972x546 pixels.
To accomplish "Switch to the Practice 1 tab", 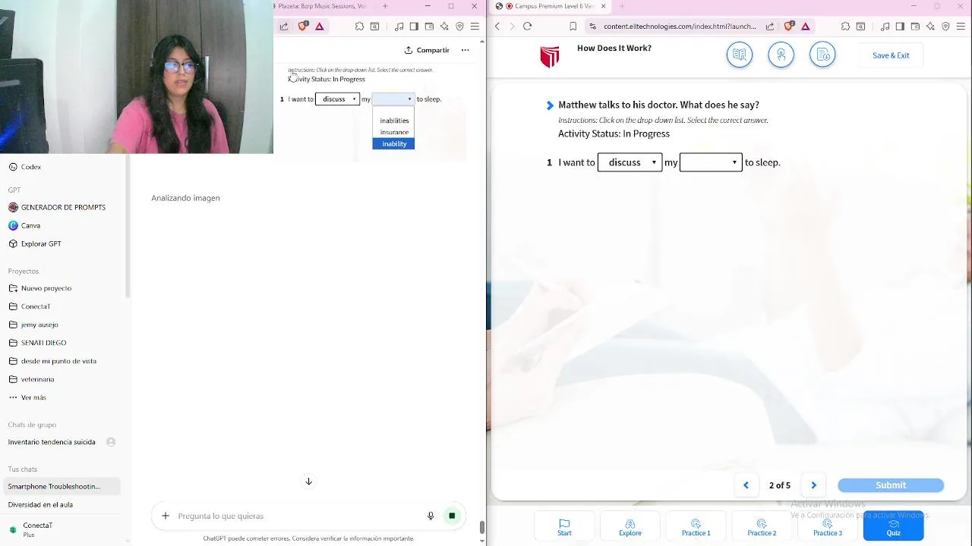I will [696, 527].
